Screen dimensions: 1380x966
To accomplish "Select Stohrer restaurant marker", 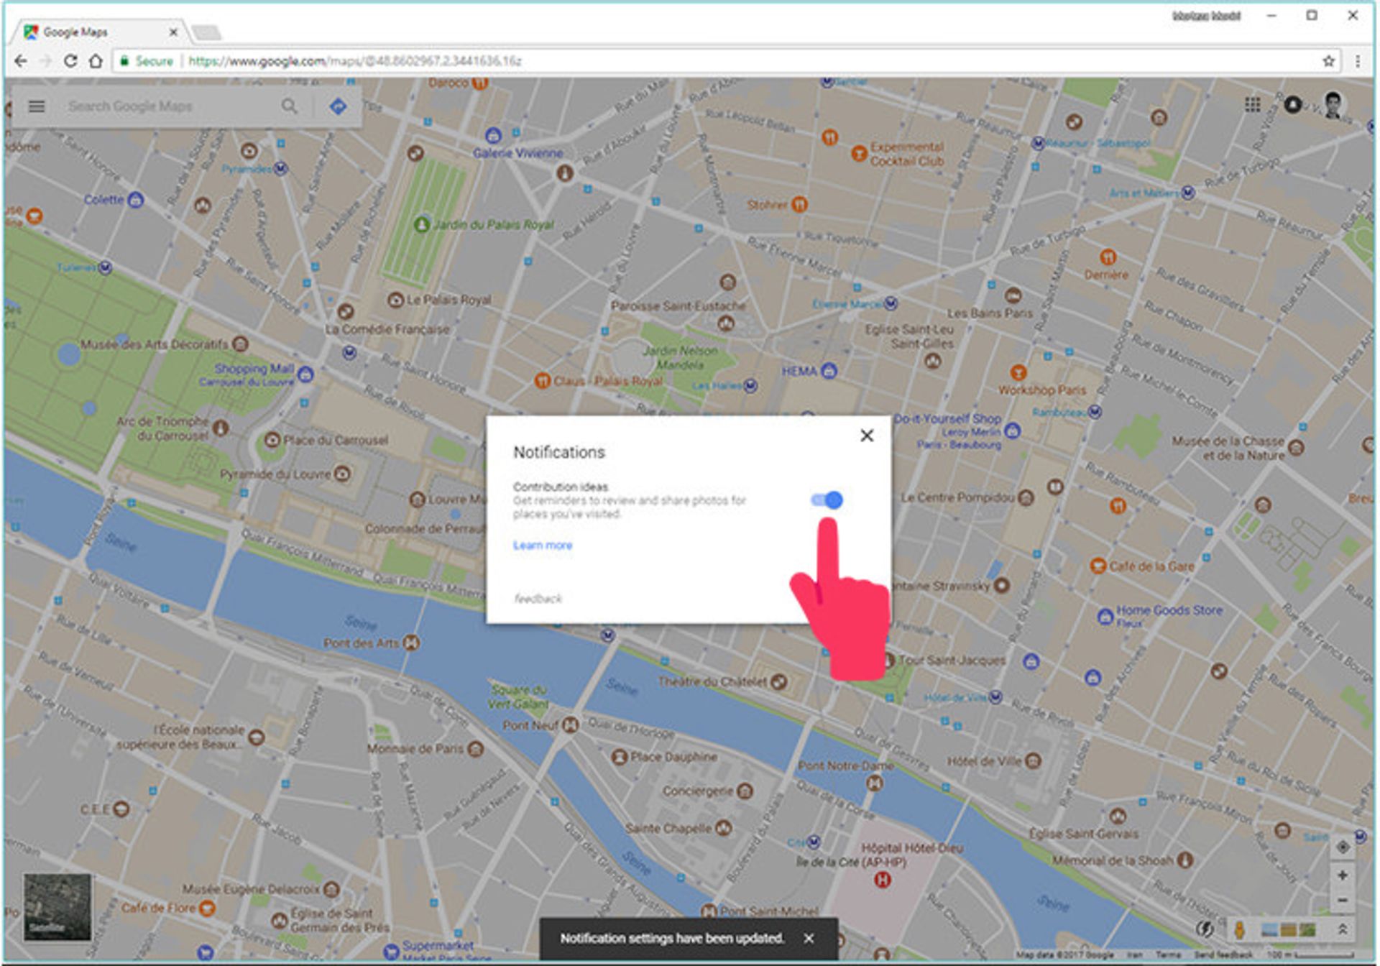I will tap(799, 205).
